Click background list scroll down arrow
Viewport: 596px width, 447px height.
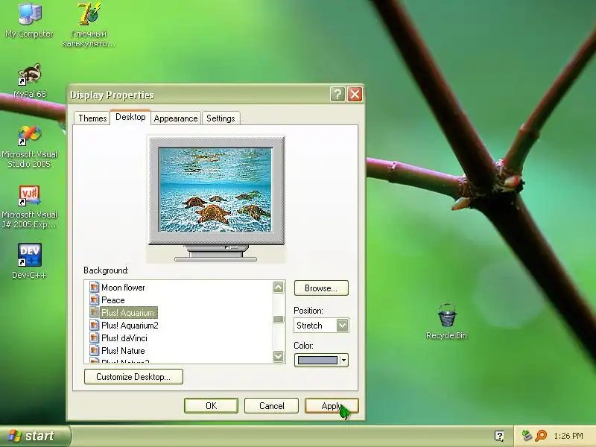[278, 356]
